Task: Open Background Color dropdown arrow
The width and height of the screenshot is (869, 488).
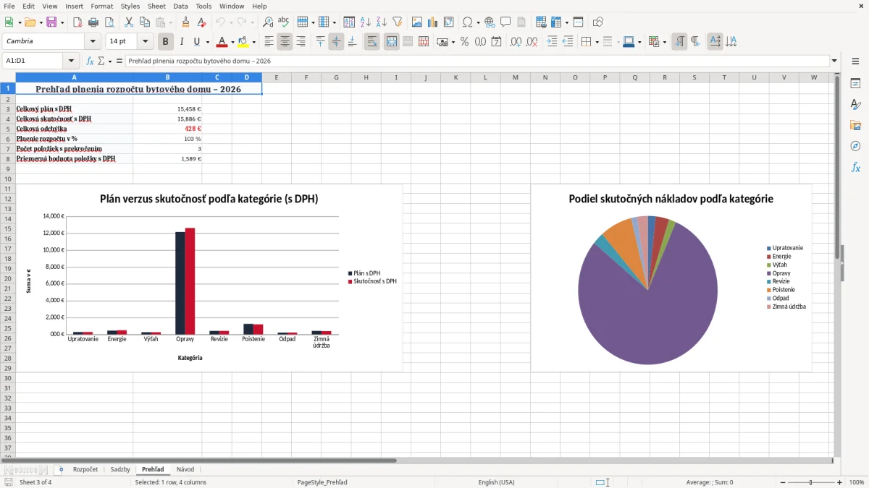Action: point(253,41)
